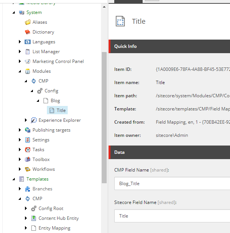Click the Tasks alarm clock icon
Image resolution: width=230 pixels, height=233 pixels.
click(28, 150)
